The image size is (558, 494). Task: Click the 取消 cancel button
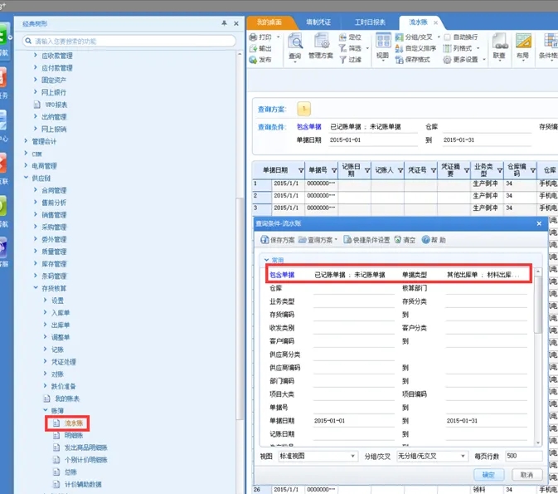coord(526,475)
